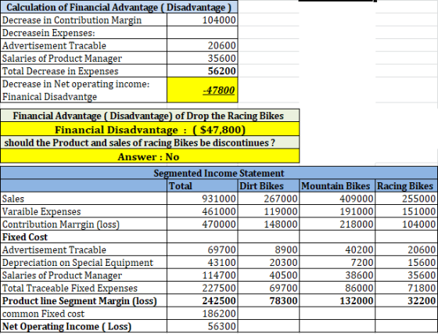
Task: Select total depreciation value 43100
Action: (x=203, y=262)
